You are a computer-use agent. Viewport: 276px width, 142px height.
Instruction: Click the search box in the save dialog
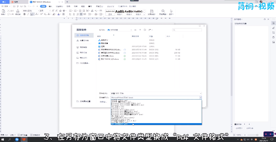point(186,30)
